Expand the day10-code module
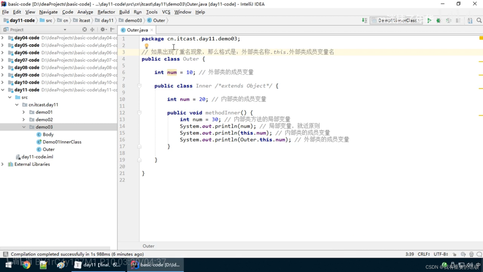Viewport: 483px width, 272px height. coord(3,82)
